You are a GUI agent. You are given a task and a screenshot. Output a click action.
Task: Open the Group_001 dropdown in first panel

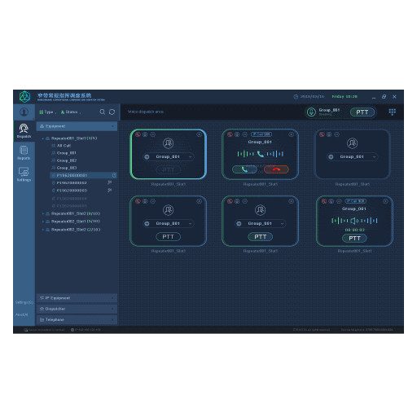click(x=169, y=156)
